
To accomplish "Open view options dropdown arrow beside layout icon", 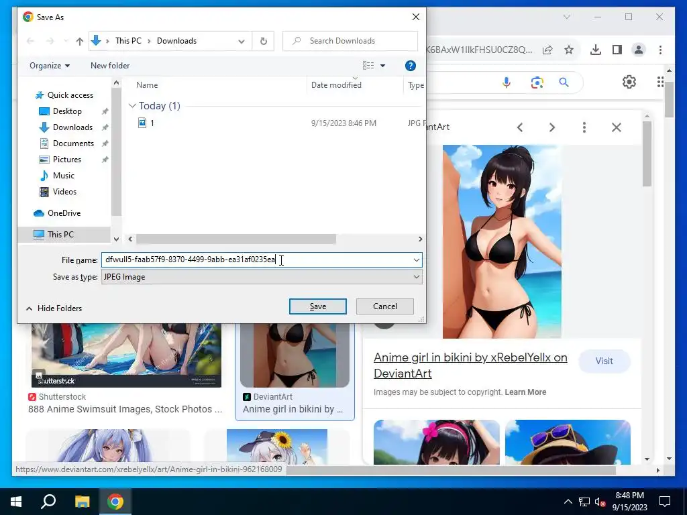I will click(x=382, y=66).
